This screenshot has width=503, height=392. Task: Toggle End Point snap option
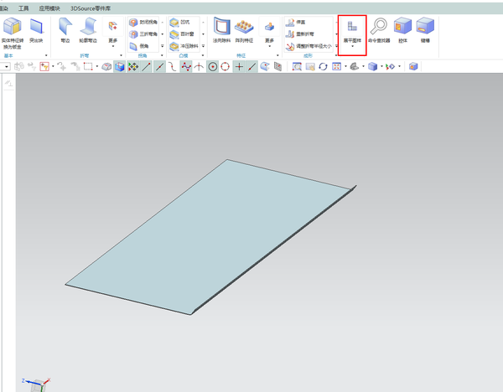pyautogui.click(x=147, y=67)
